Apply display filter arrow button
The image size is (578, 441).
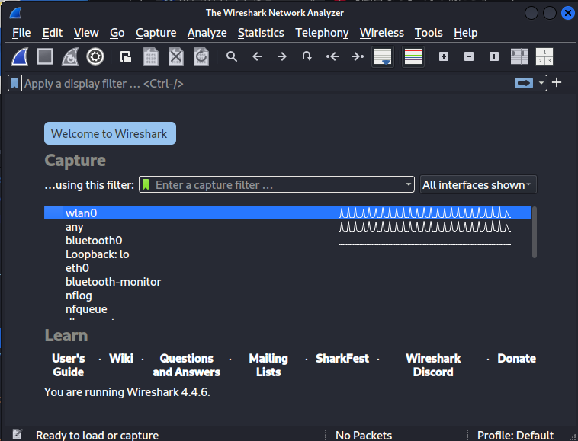tap(524, 83)
